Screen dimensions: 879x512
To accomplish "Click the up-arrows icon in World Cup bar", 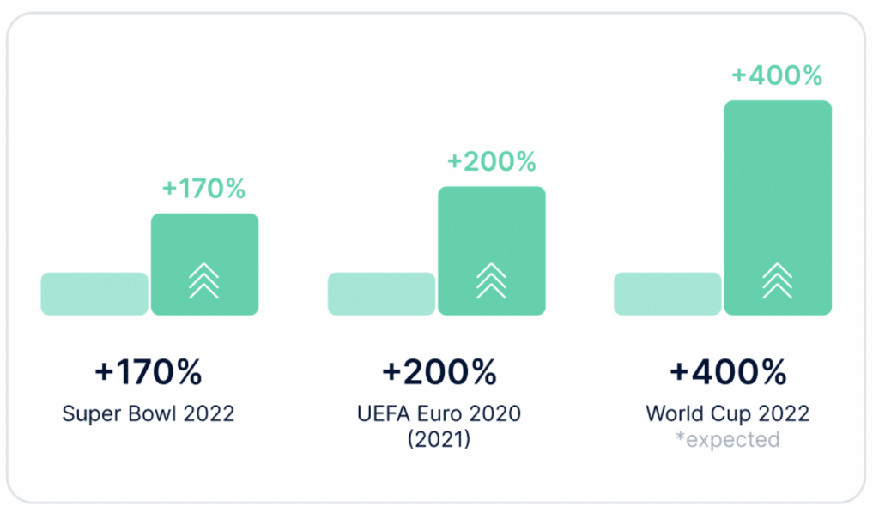I will (778, 280).
